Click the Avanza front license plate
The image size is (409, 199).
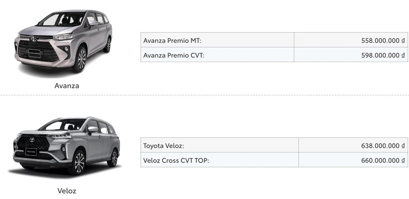[x=34, y=52]
